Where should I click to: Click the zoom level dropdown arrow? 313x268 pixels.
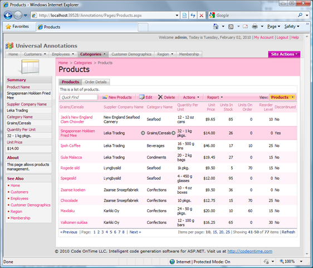coord(301,261)
